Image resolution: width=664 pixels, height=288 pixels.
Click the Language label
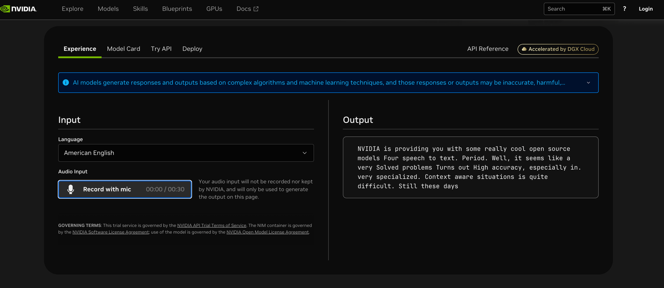[x=71, y=139]
